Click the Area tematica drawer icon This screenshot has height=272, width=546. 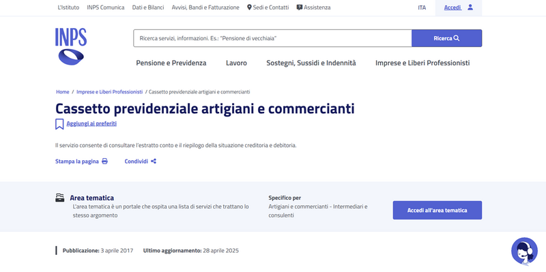pyautogui.click(x=60, y=198)
